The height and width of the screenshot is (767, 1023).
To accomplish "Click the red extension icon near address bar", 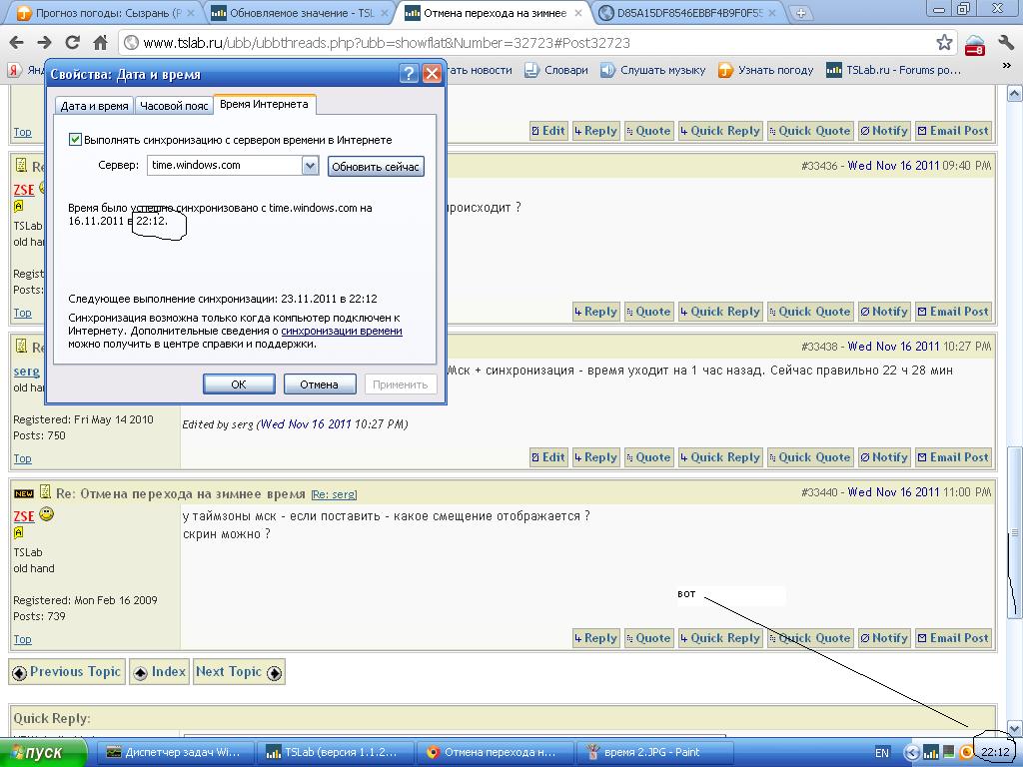I will 975,45.
